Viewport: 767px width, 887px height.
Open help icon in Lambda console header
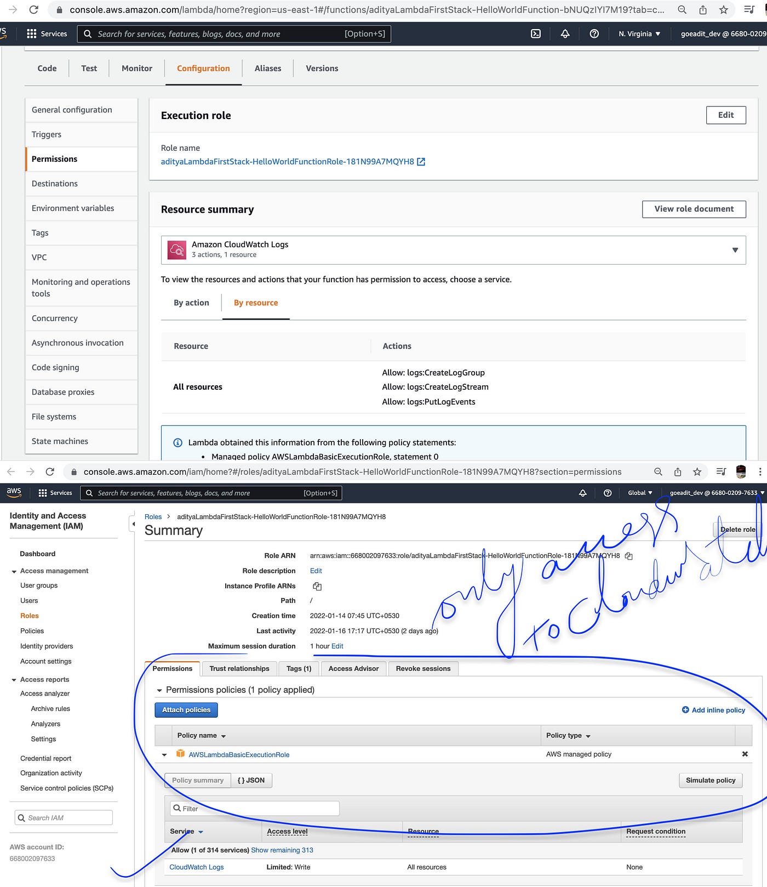pyautogui.click(x=594, y=33)
